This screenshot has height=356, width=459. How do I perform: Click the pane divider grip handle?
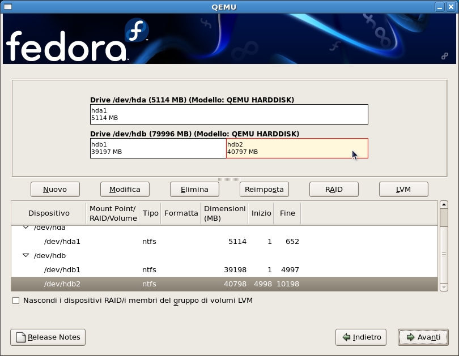tap(229, 179)
